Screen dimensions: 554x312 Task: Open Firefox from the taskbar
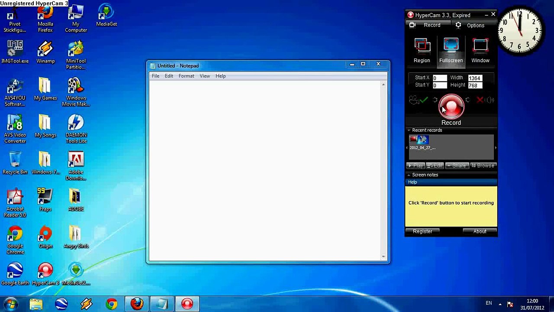pos(137,304)
